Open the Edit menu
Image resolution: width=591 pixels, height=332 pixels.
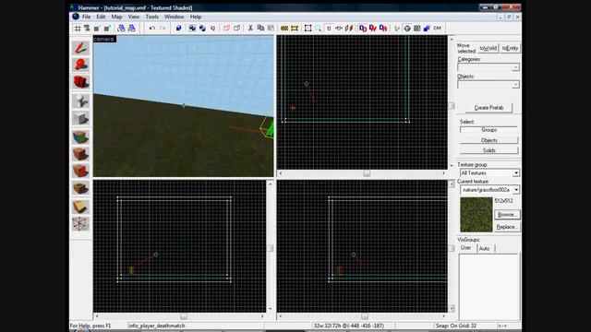101,17
